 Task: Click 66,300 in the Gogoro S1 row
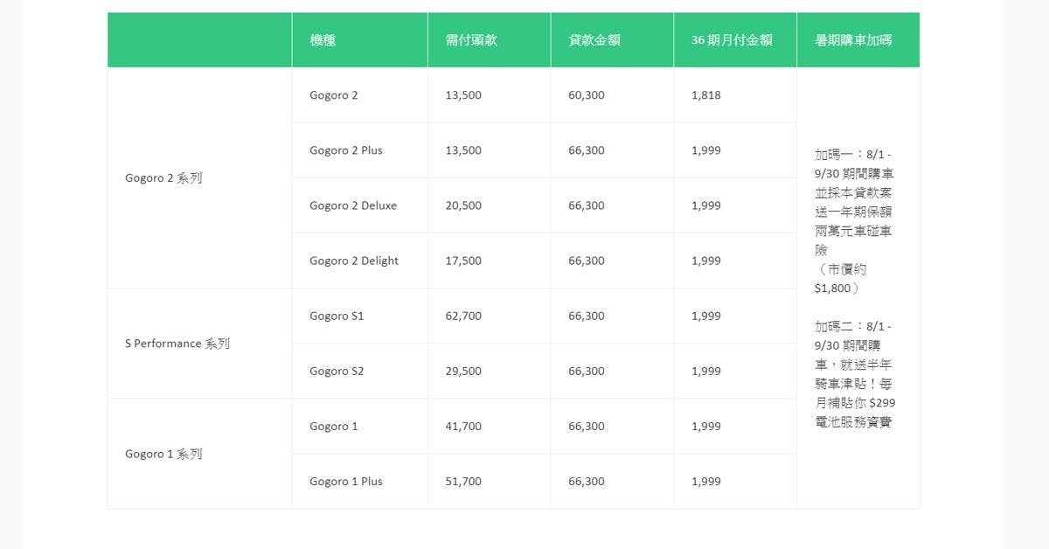587,316
